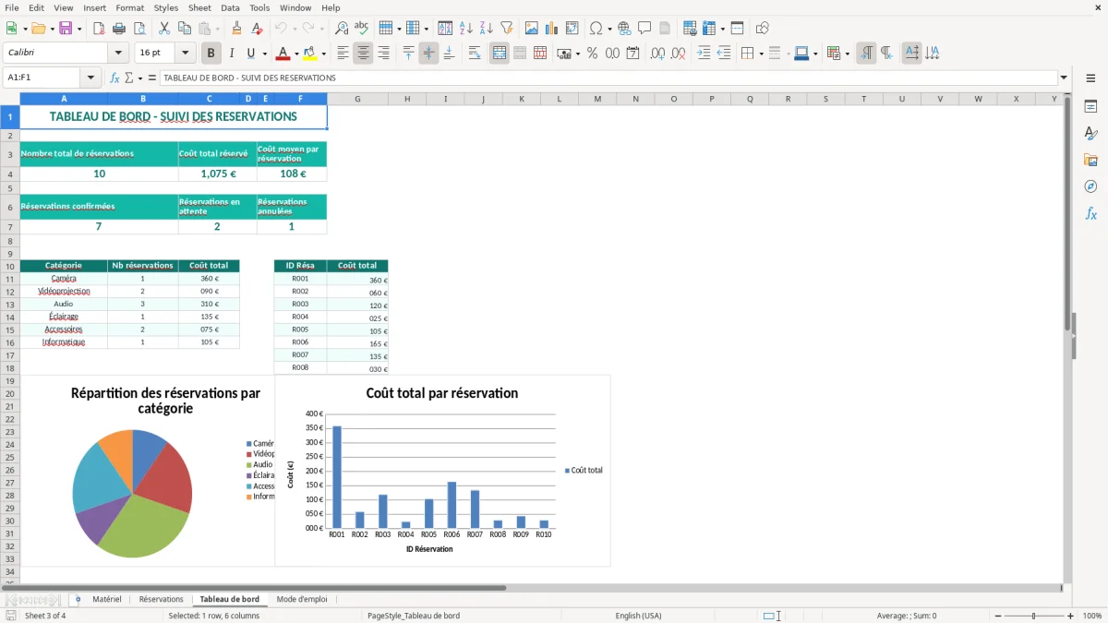Click the Export as PDF icon
1108x623 pixels.
click(99, 29)
